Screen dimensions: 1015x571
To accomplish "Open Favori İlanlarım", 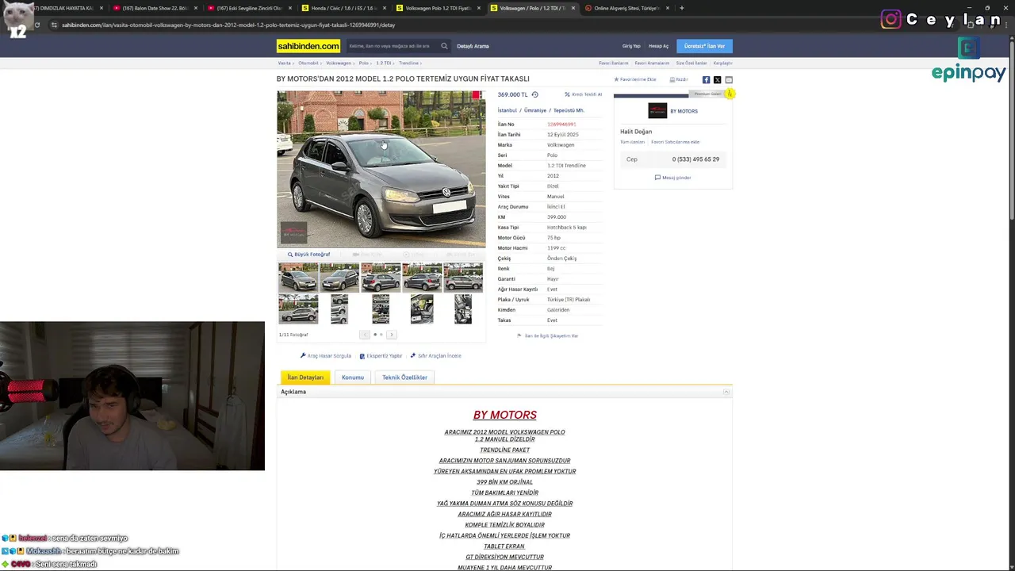I will [x=613, y=63].
